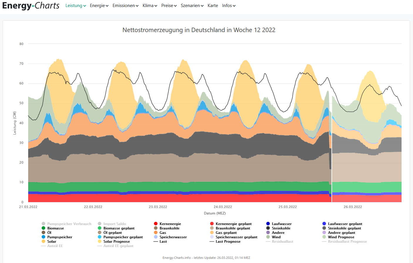Click the 21.03.2022 x-axis date label

click(28, 207)
